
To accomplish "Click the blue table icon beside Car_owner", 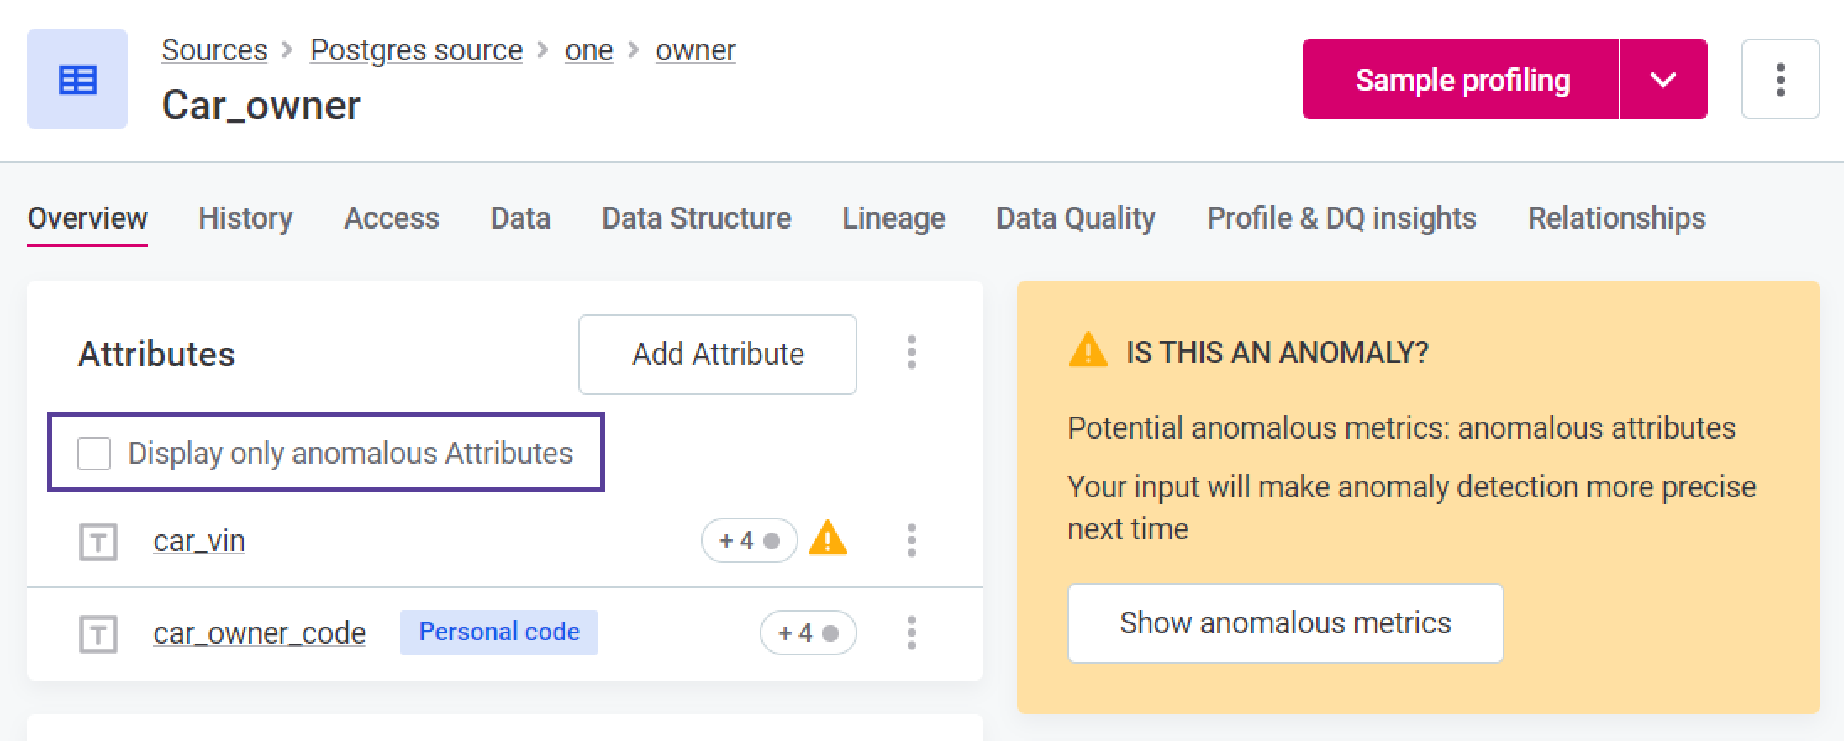I will pyautogui.click(x=77, y=79).
